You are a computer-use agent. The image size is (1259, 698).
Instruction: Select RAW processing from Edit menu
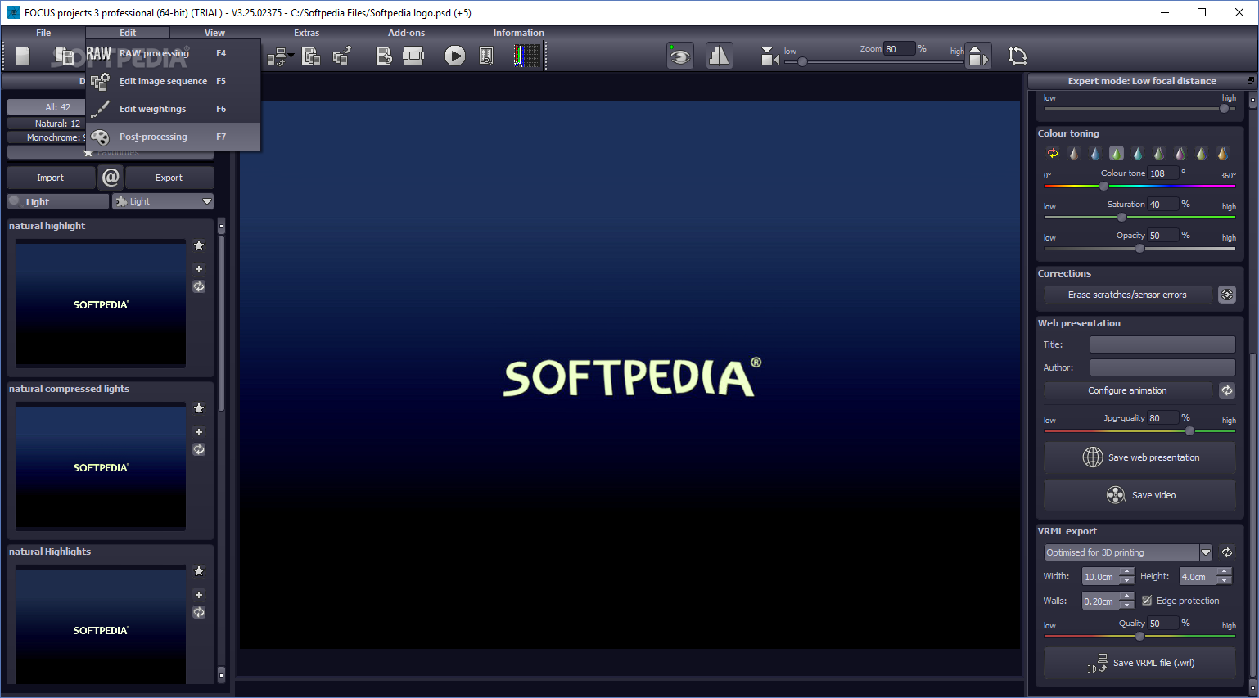pos(173,53)
